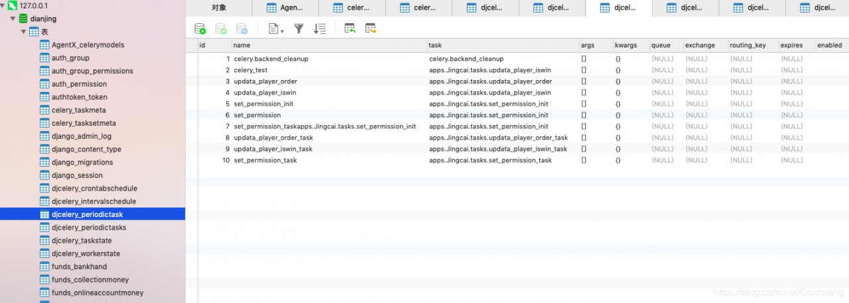Click the Begin Transaction toolbar icon
The image size is (849, 303).
coord(200,28)
